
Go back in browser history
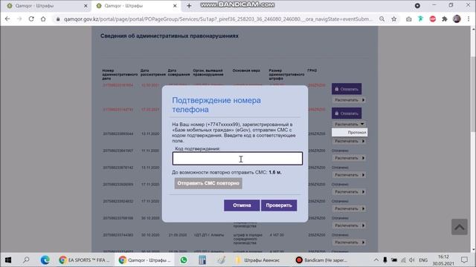pos(7,19)
